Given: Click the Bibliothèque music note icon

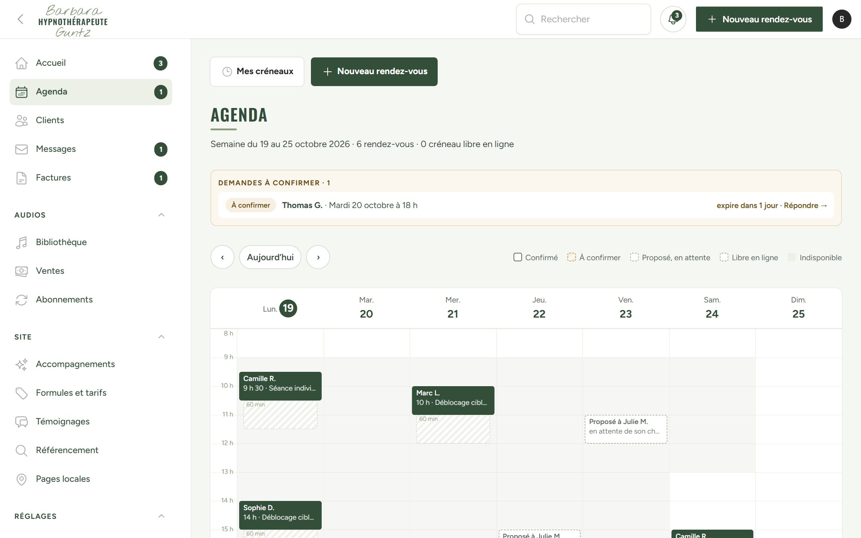Looking at the screenshot, I should (x=22, y=242).
